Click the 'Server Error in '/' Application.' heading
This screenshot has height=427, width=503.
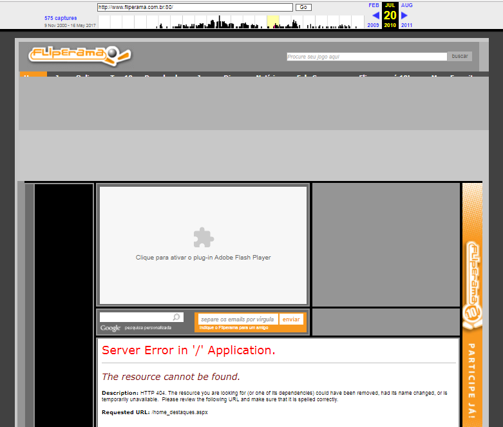(189, 350)
